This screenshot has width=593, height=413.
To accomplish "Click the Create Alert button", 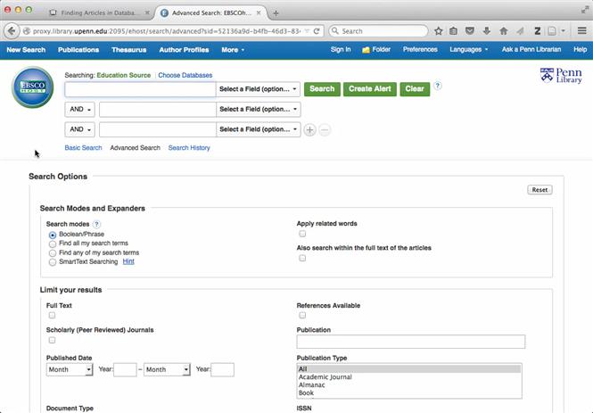I will pyautogui.click(x=370, y=89).
